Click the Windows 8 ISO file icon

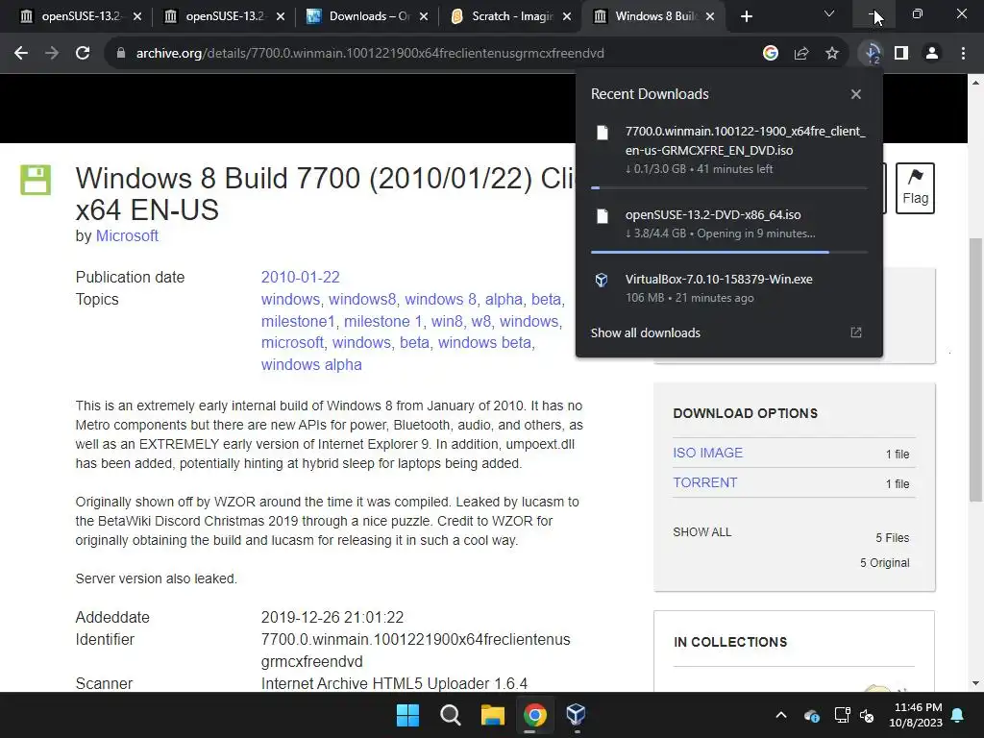[603, 133]
